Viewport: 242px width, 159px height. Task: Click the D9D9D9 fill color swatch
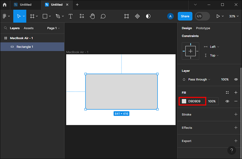(x=184, y=101)
